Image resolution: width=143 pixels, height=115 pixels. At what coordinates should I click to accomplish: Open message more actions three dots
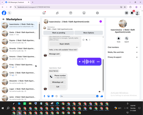[90, 40]
